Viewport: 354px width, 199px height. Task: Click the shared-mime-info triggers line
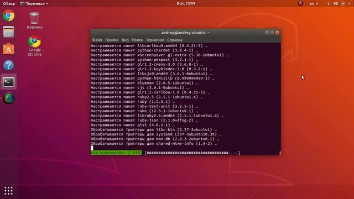154,144
